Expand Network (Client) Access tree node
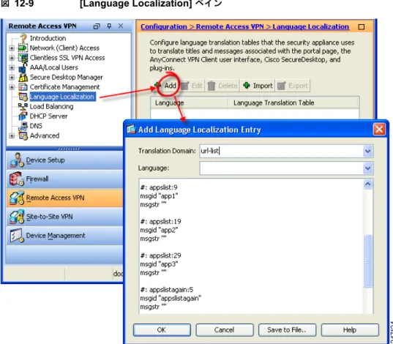 click(x=12, y=48)
